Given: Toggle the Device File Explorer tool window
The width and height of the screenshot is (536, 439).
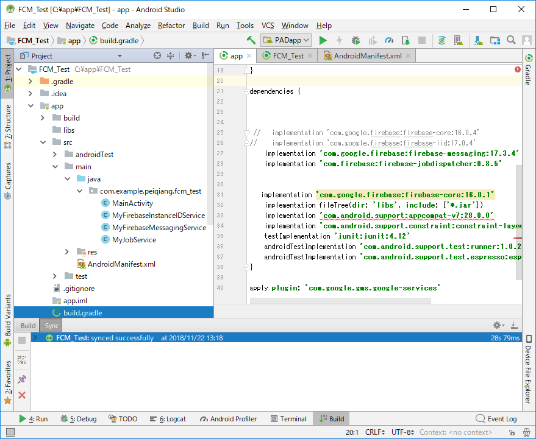Looking at the screenshot, I should pos(529,370).
